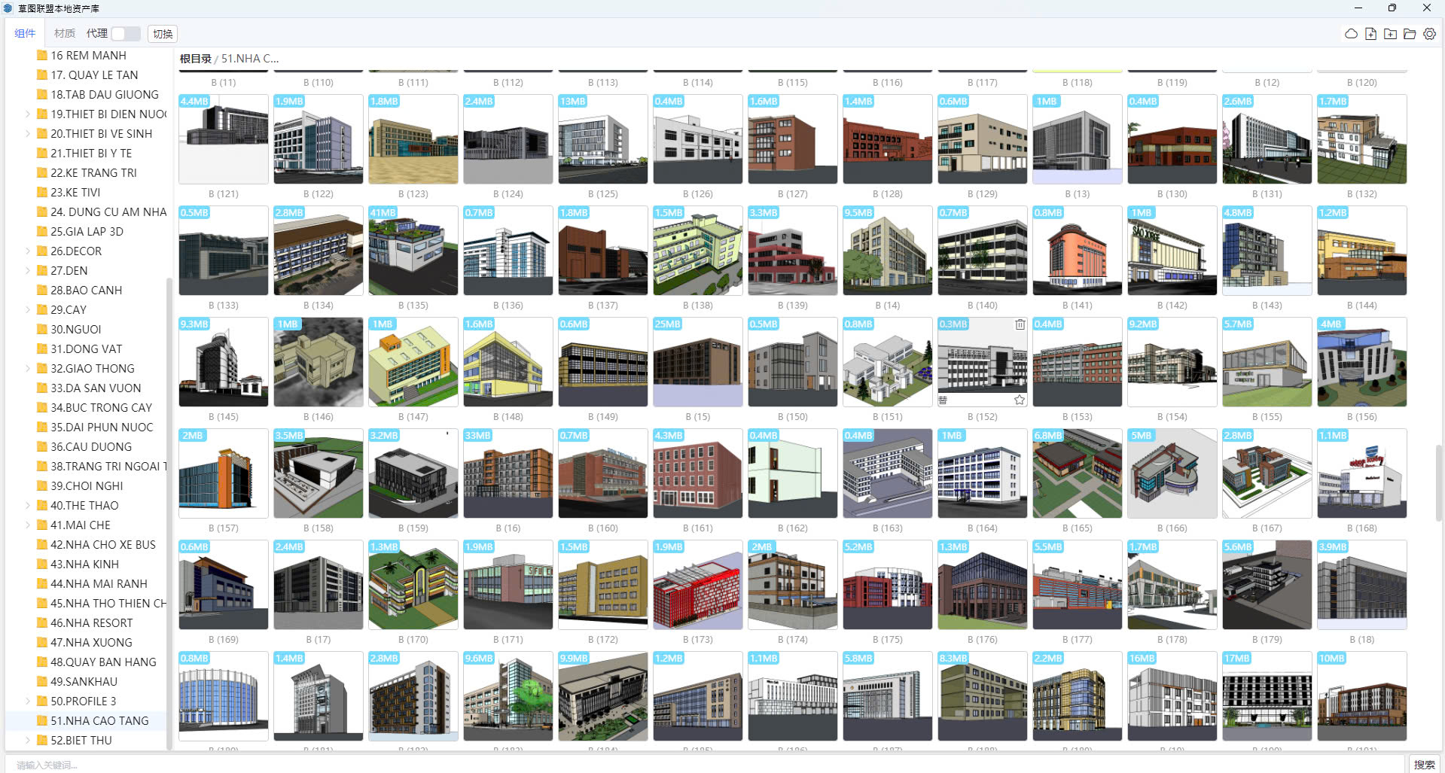The width and height of the screenshot is (1445, 773).
Task: Click the add new folder icon
Action: [x=1390, y=34]
